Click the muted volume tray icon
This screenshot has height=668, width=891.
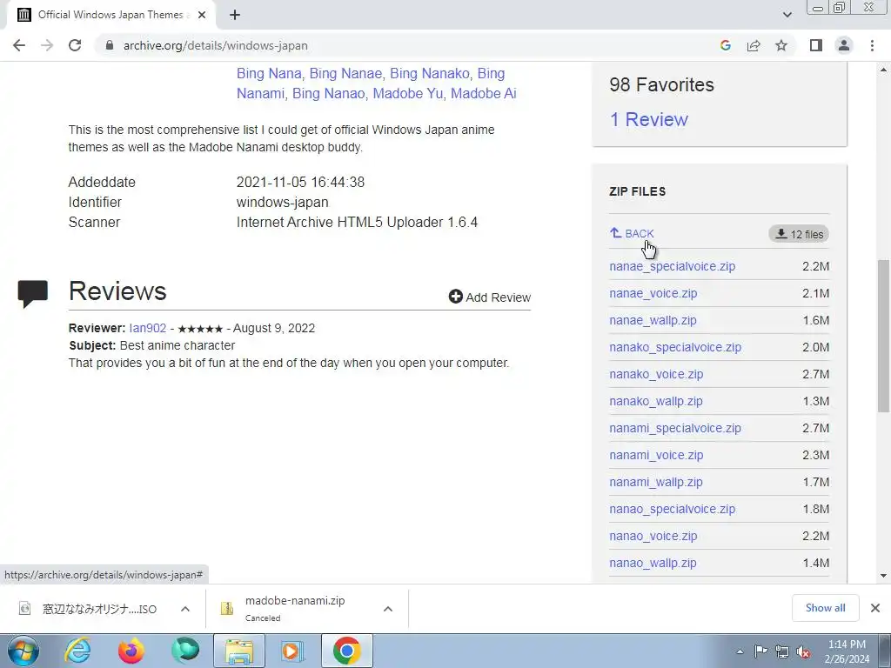[x=803, y=651]
